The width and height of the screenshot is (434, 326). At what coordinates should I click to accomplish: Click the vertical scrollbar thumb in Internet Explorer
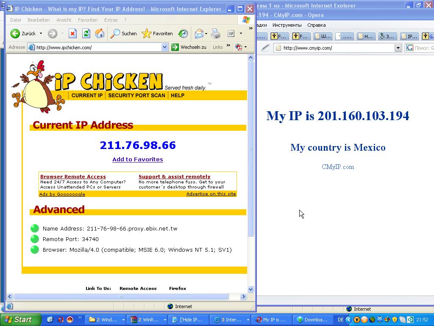[x=250, y=149]
